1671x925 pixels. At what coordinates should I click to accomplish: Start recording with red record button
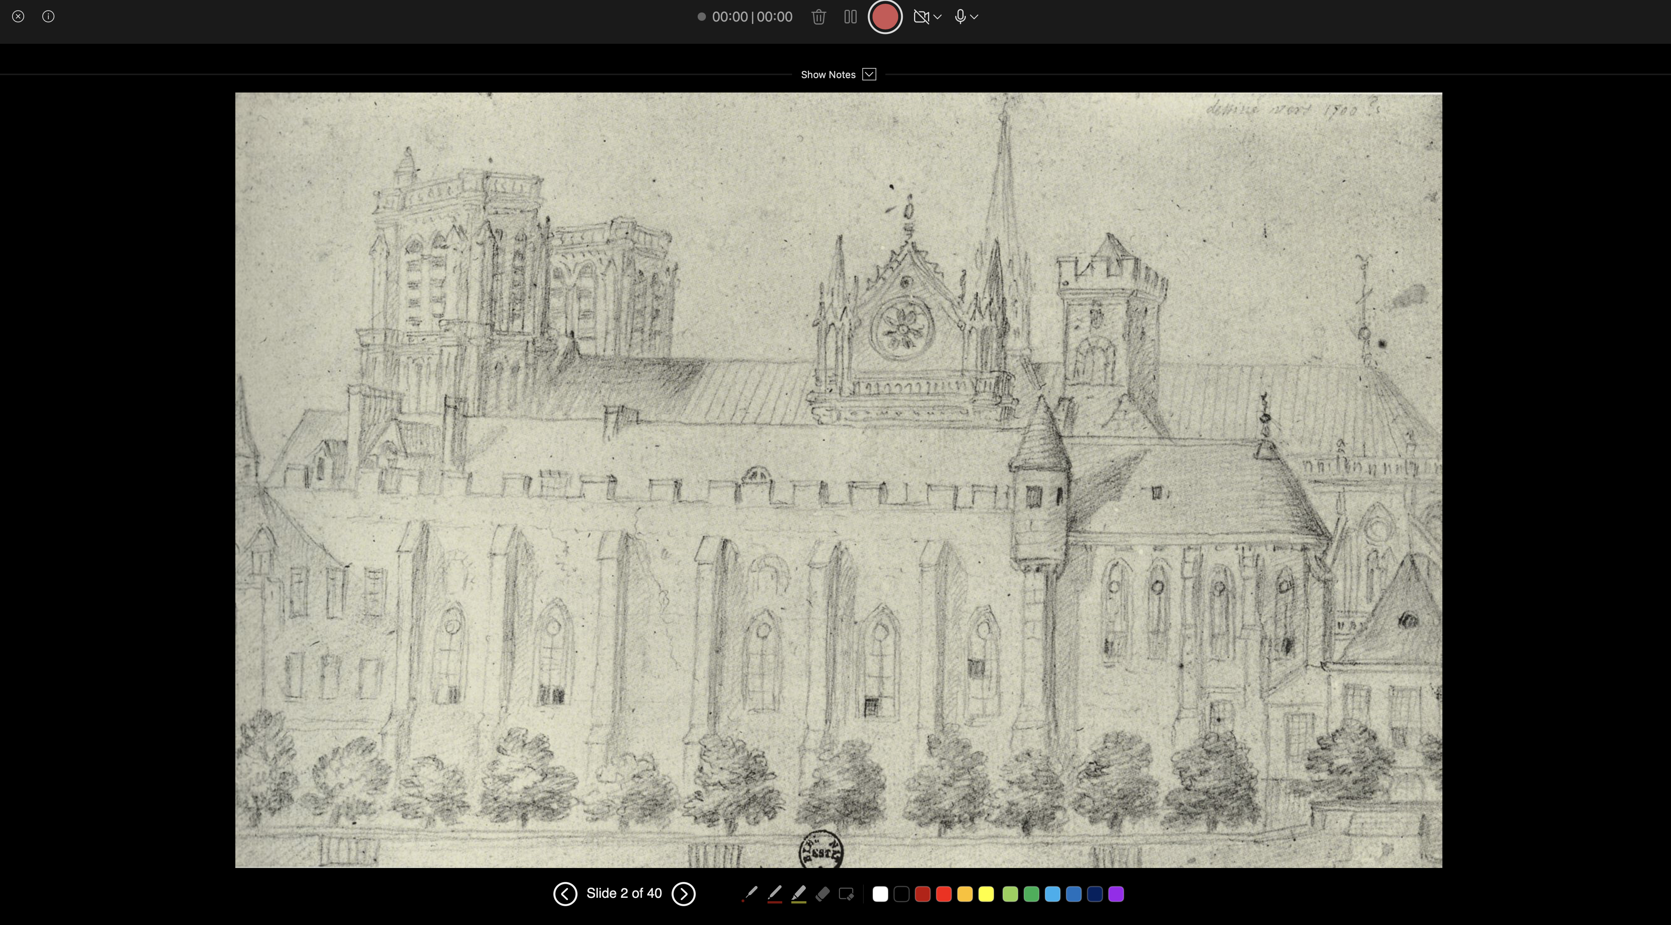(x=885, y=17)
